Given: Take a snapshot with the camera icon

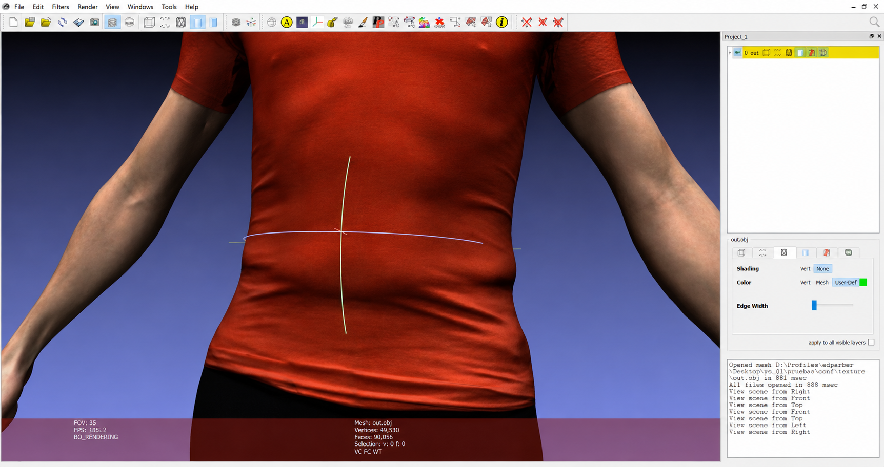Looking at the screenshot, I should click(95, 22).
